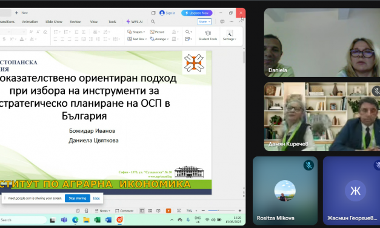380x228 pixels.
Task: Insert a Picture
Action: (158, 32)
